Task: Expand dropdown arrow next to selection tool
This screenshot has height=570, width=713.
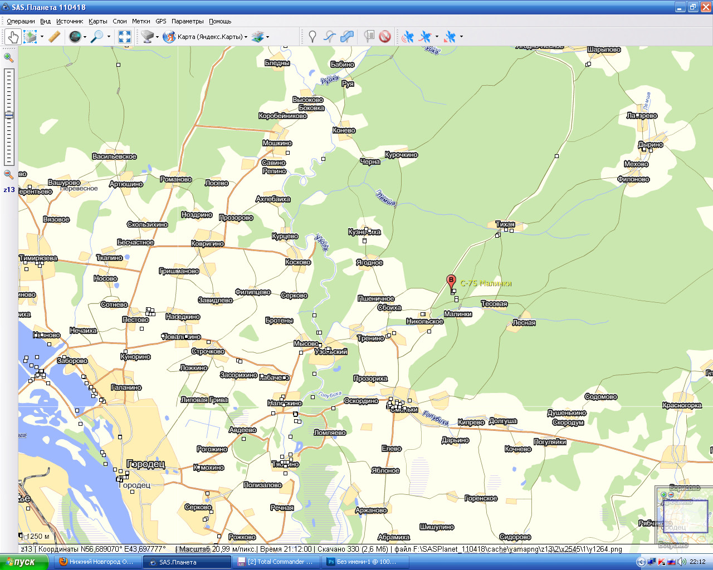Action: (42, 37)
